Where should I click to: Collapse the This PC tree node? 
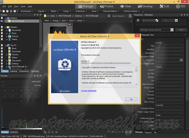point(5,45)
